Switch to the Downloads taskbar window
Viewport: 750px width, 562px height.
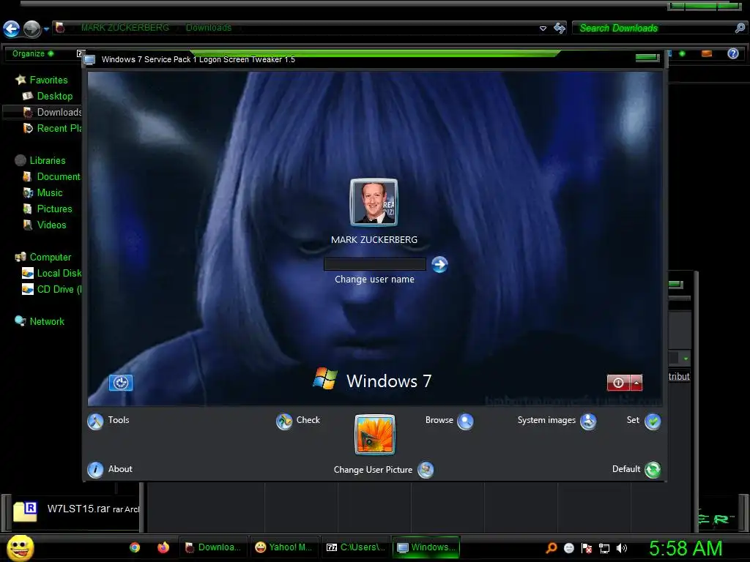coord(213,547)
